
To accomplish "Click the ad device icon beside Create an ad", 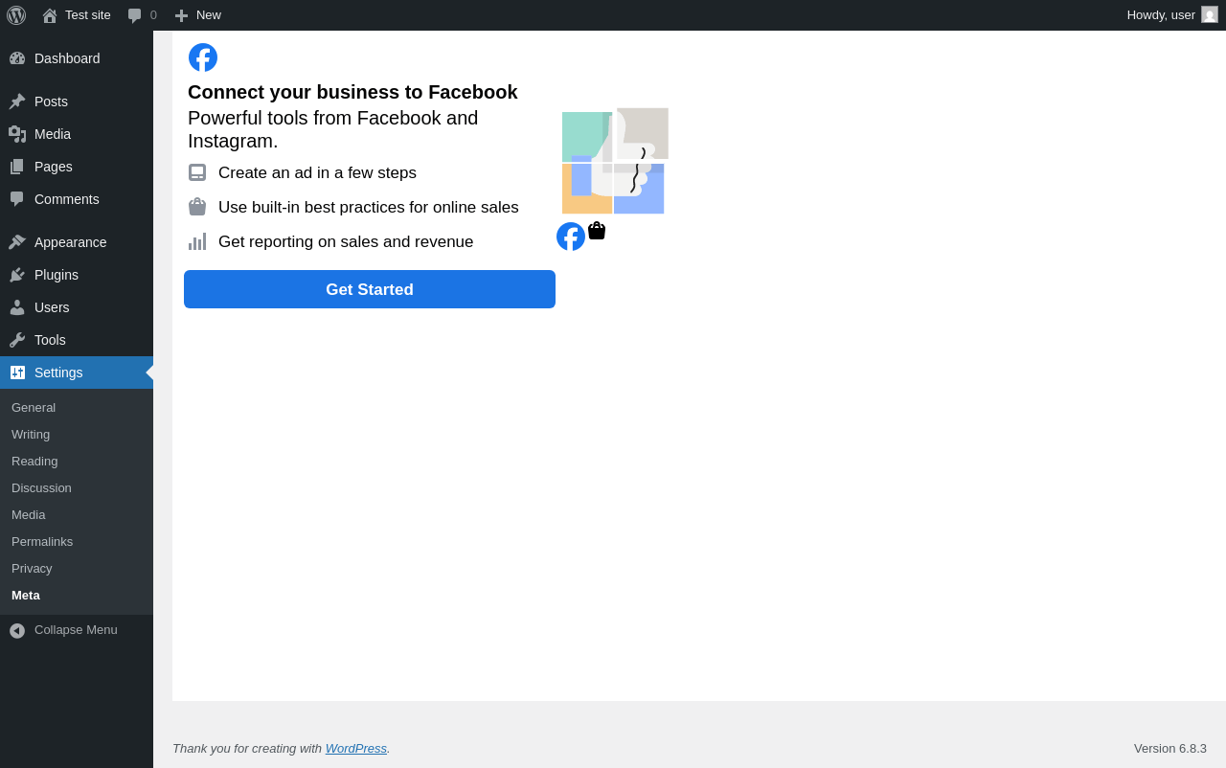I will [x=197, y=172].
